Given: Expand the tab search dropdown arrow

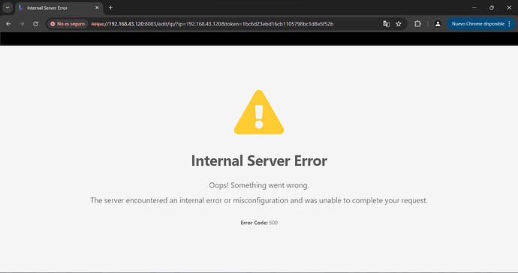Looking at the screenshot, I should pyautogui.click(x=8, y=7).
